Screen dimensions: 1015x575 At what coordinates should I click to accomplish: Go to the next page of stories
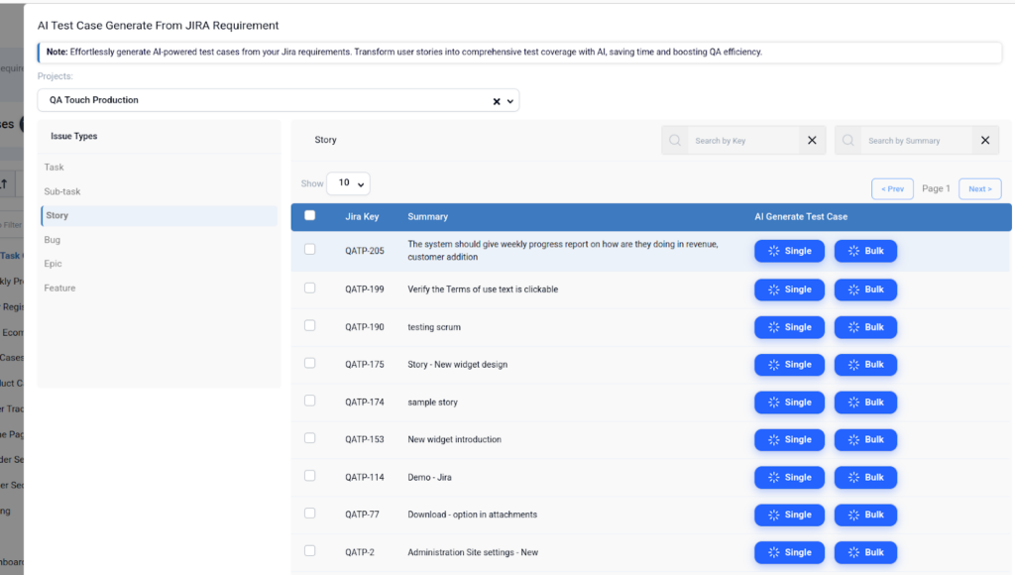(x=979, y=188)
